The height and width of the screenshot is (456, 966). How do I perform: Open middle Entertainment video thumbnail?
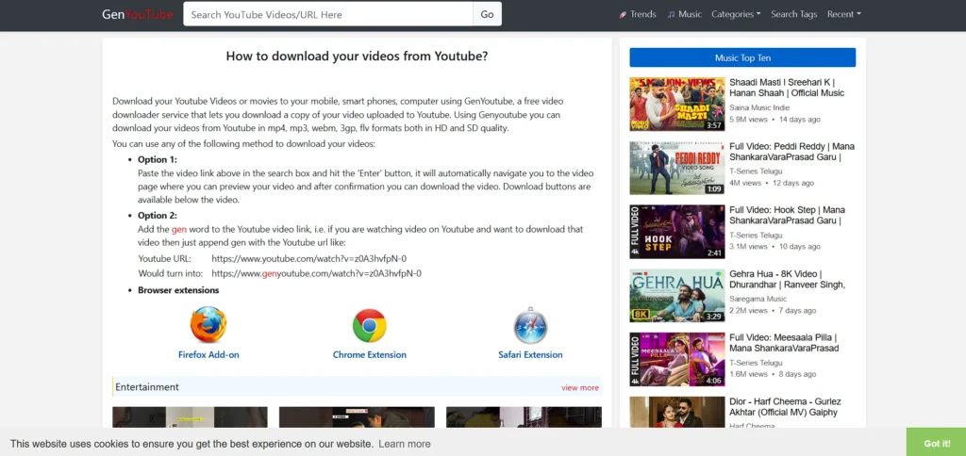tap(357, 417)
